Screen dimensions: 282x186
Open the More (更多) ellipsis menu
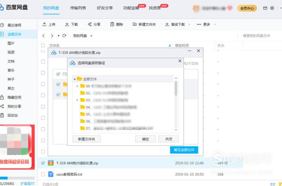[x=199, y=24]
